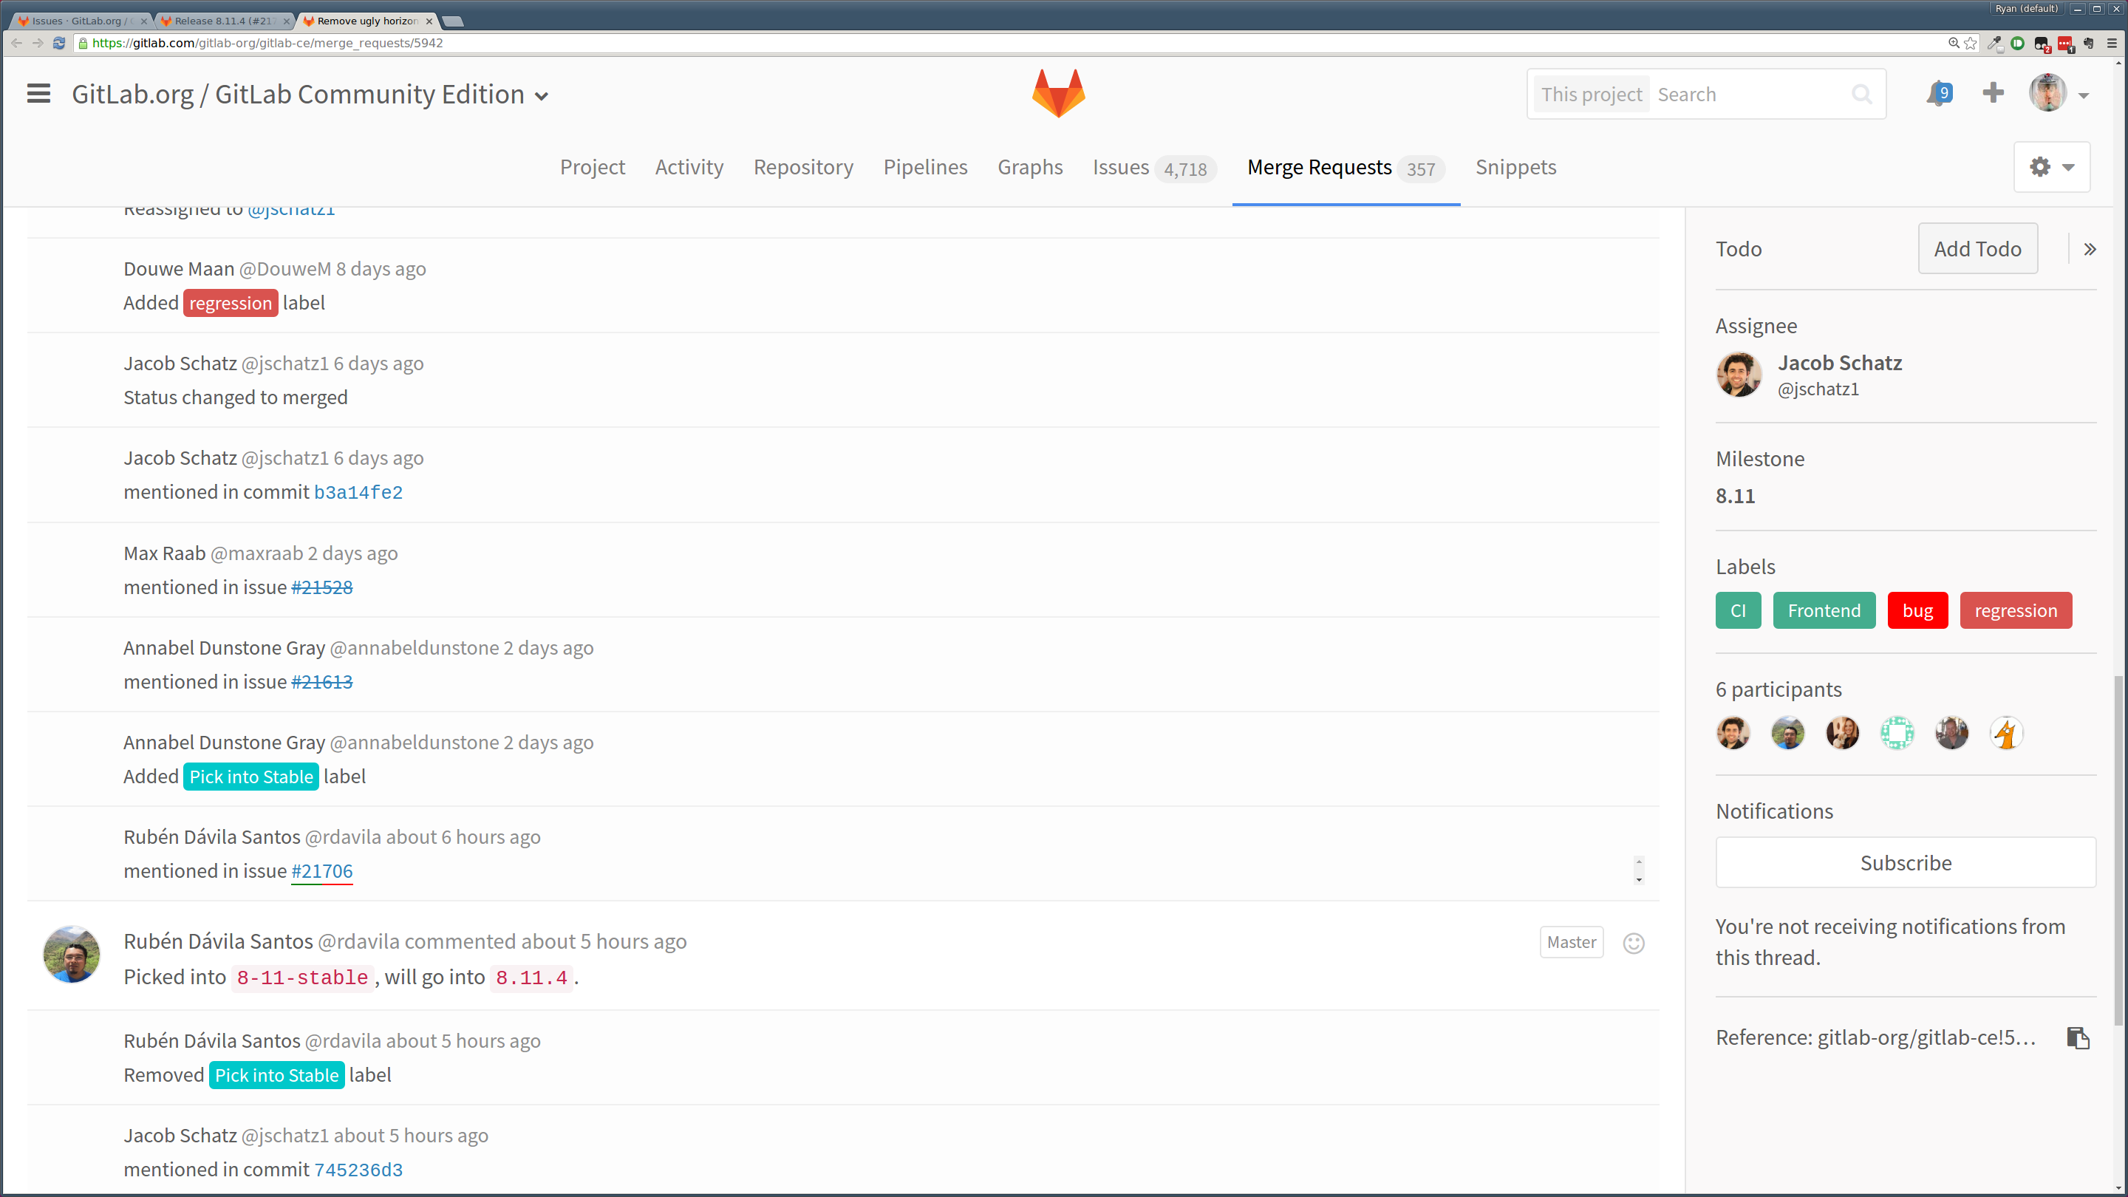Image resolution: width=2128 pixels, height=1197 pixels.
Task: Click the 'This project' search scope tag
Action: coord(1591,94)
